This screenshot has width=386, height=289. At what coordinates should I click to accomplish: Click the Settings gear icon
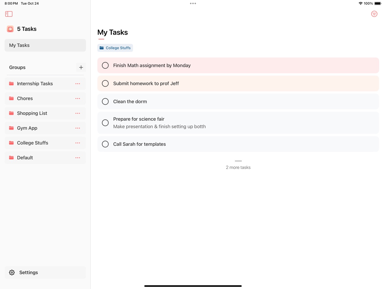click(12, 272)
